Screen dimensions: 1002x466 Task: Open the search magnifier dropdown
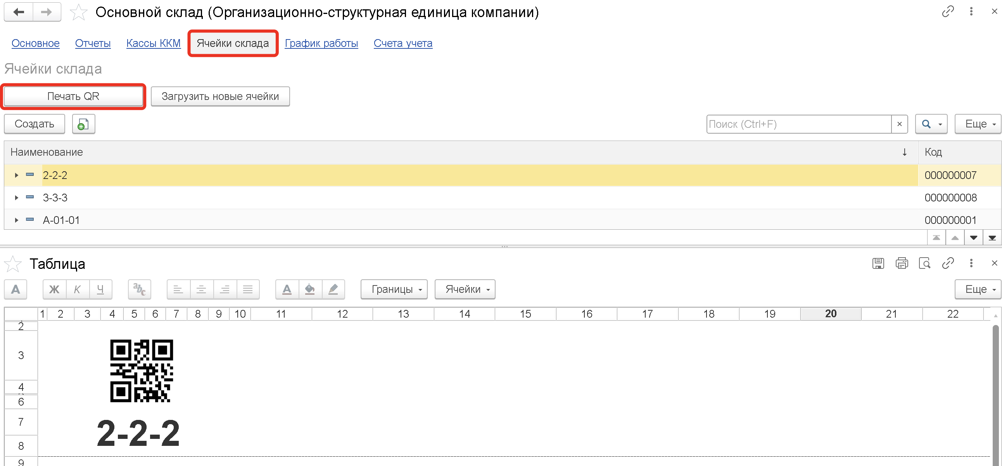click(x=931, y=124)
